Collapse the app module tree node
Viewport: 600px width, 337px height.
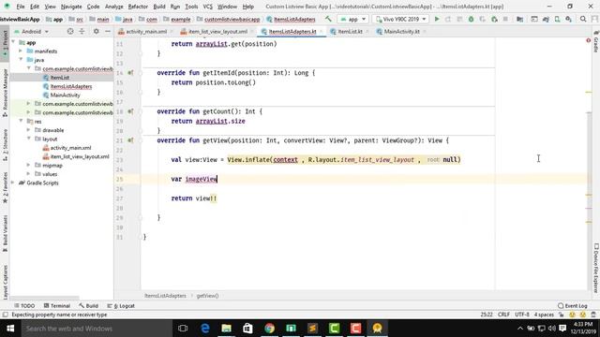14,42
